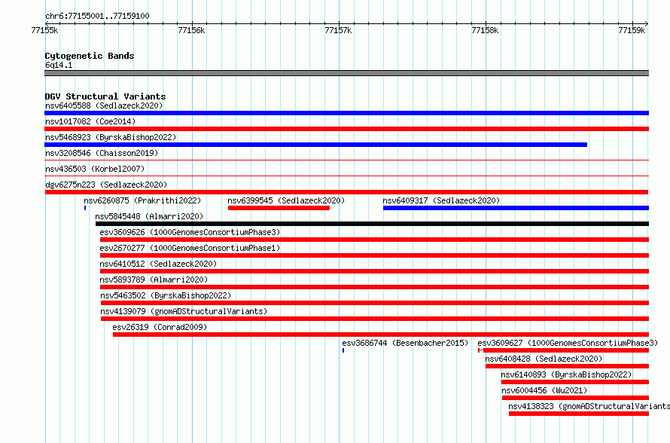This screenshot has height=443, width=670.
Task: Click the 77157k ruler tick label
Action: click(x=339, y=30)
